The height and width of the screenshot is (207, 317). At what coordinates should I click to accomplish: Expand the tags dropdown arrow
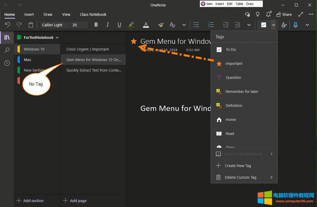click(273, 25)
